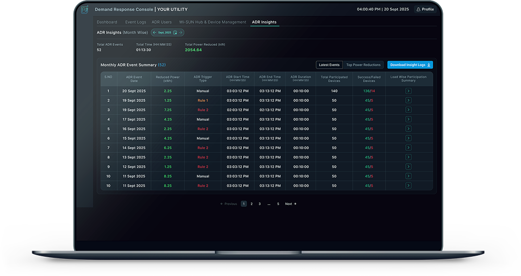Image resolution: width=521 pixels, height=276 pixels.
Task: Click the Total Power Reduced value 2054.64
Action: point(193,50)
